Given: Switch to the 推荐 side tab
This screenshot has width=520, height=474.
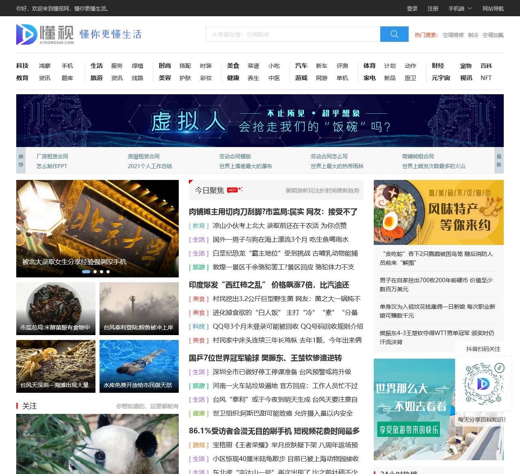Looking at the screenshot, I should click(21, 161).
